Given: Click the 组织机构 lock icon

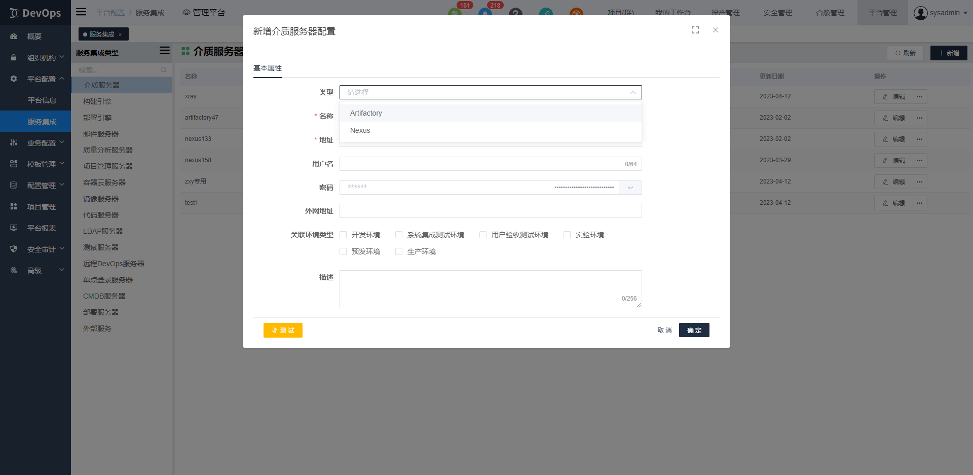Looking at the screenshot, I should [14, 58].
